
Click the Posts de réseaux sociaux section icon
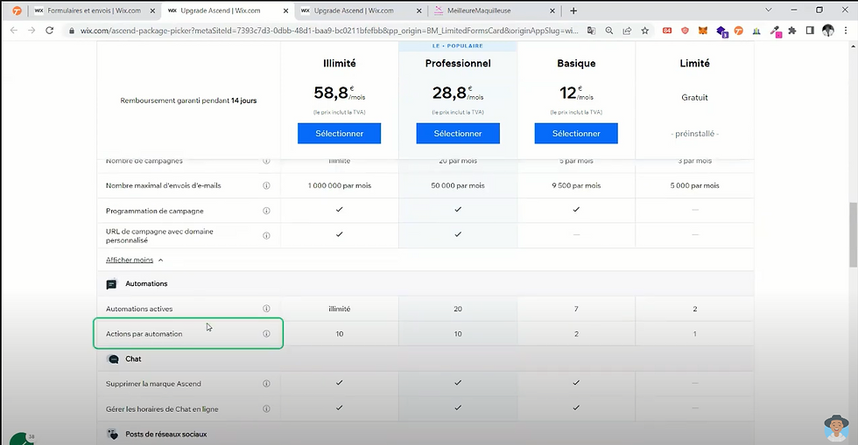click(113, 434)
